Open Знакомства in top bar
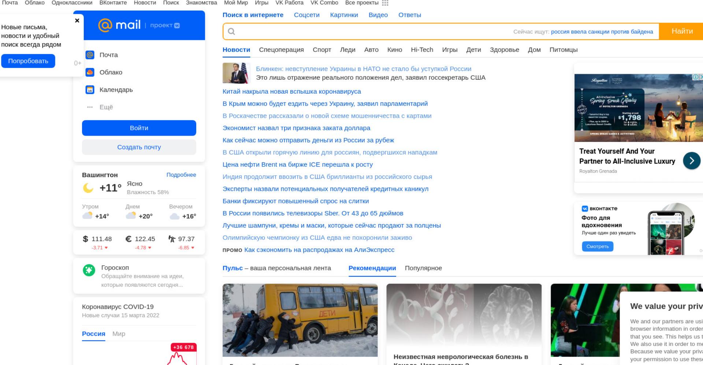 (x=201, y=3)
